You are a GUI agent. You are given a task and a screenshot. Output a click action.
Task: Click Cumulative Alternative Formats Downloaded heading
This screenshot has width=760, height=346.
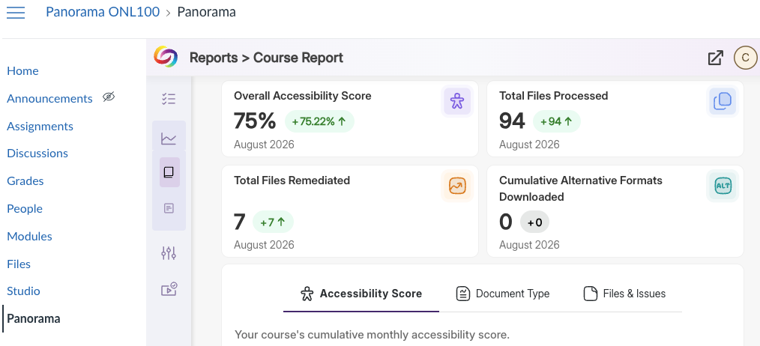(x=581, y=189)
